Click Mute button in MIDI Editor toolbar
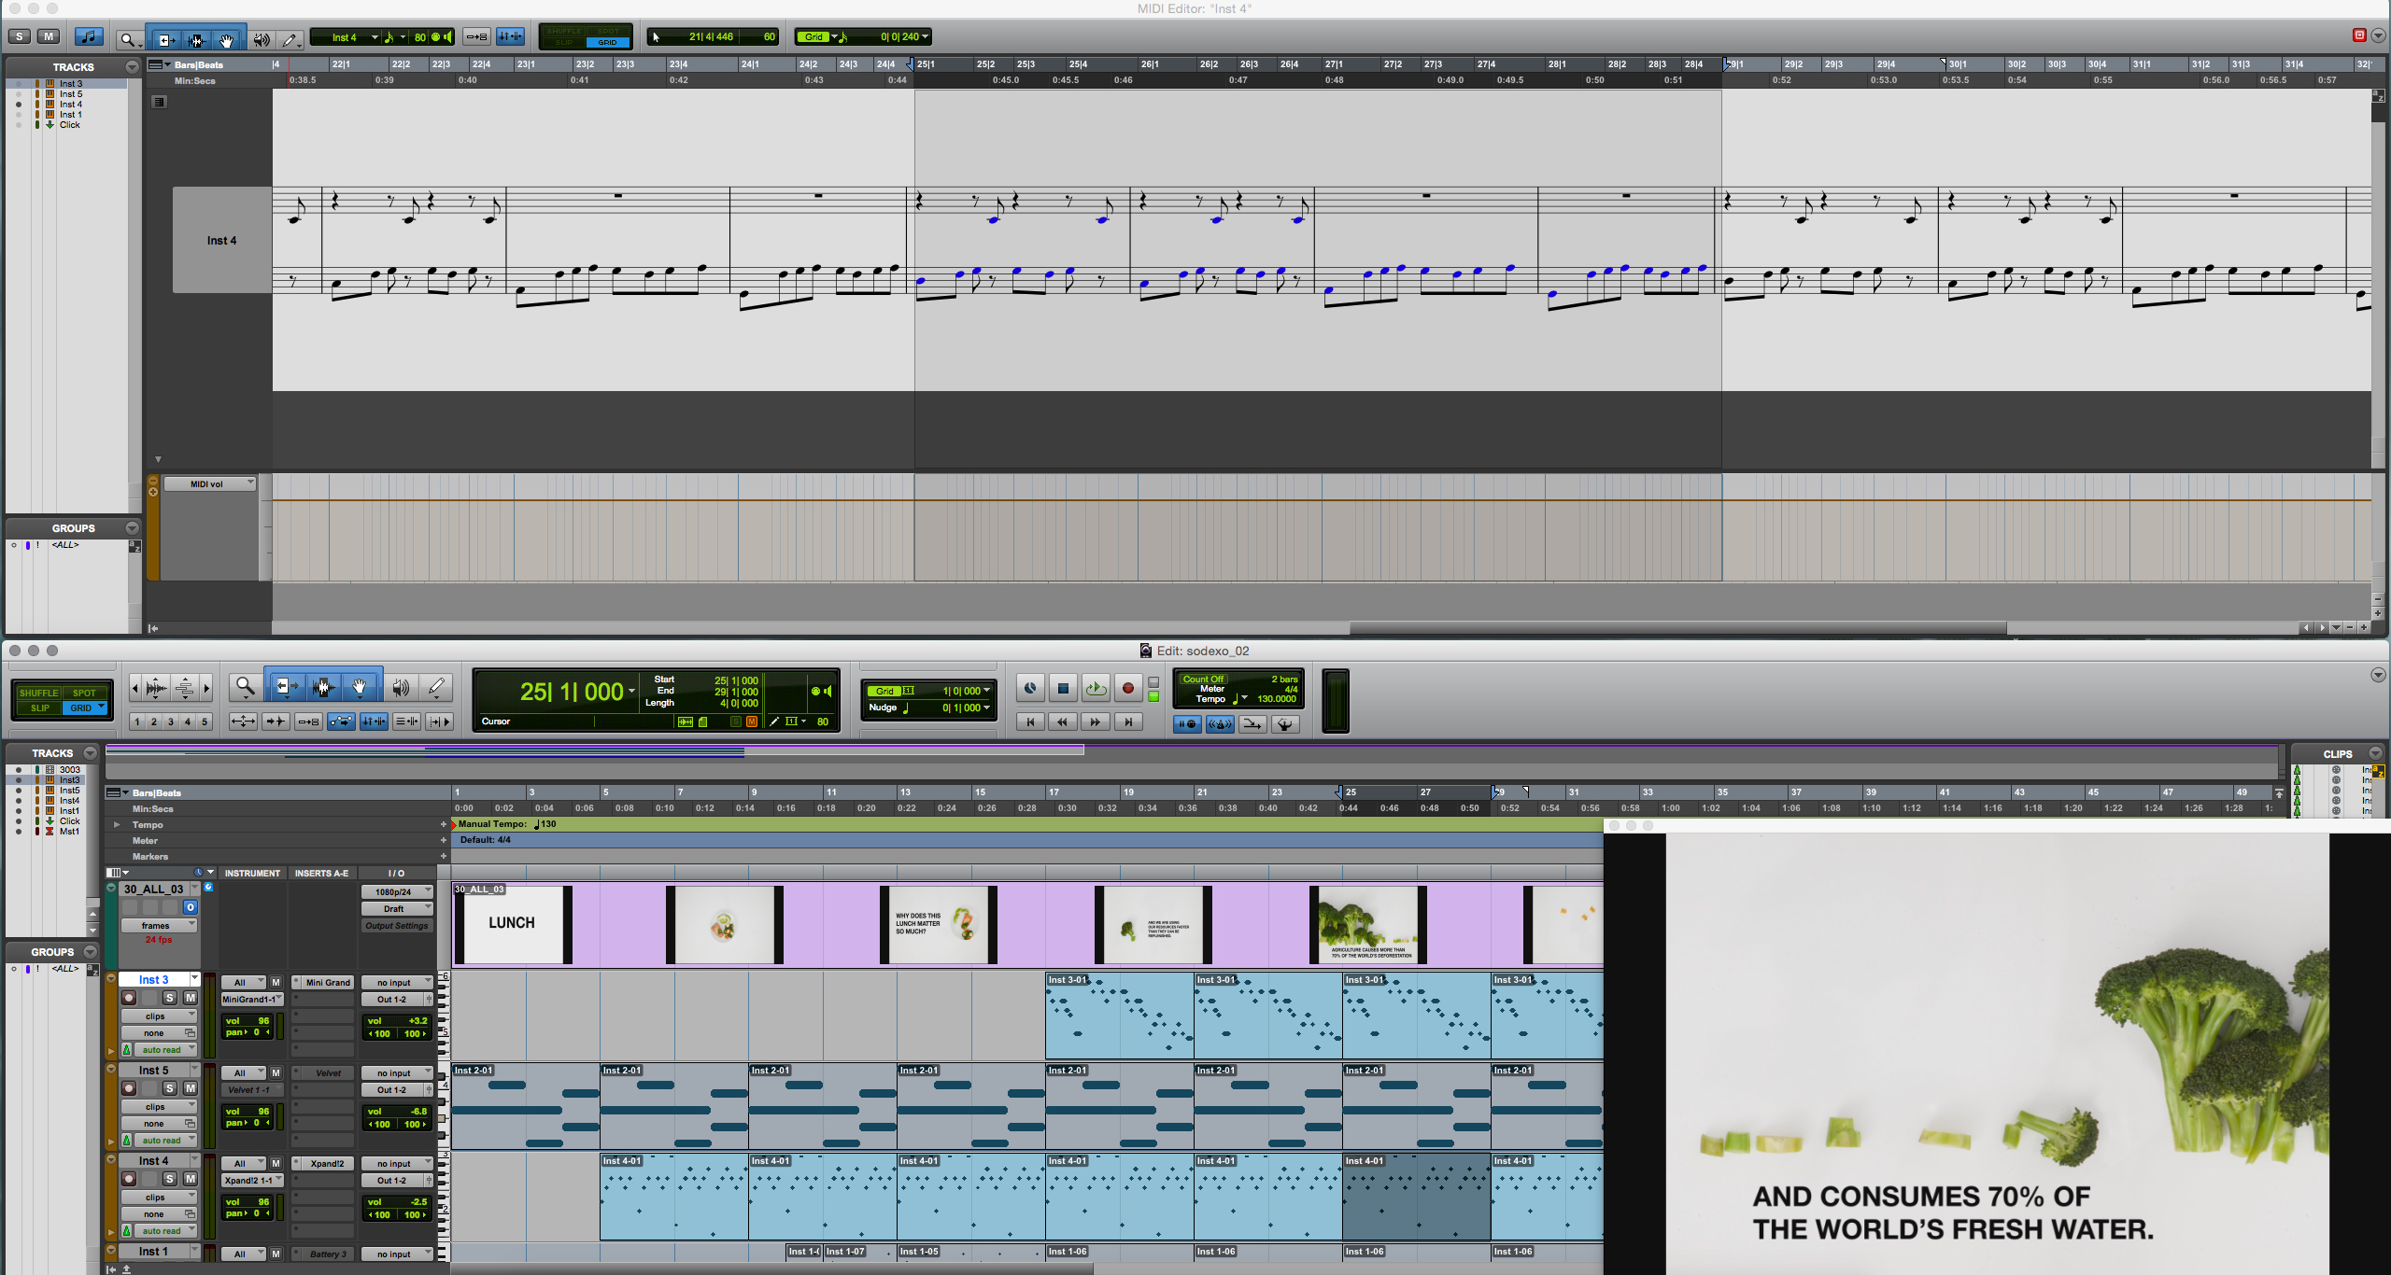 pos(49,36)
